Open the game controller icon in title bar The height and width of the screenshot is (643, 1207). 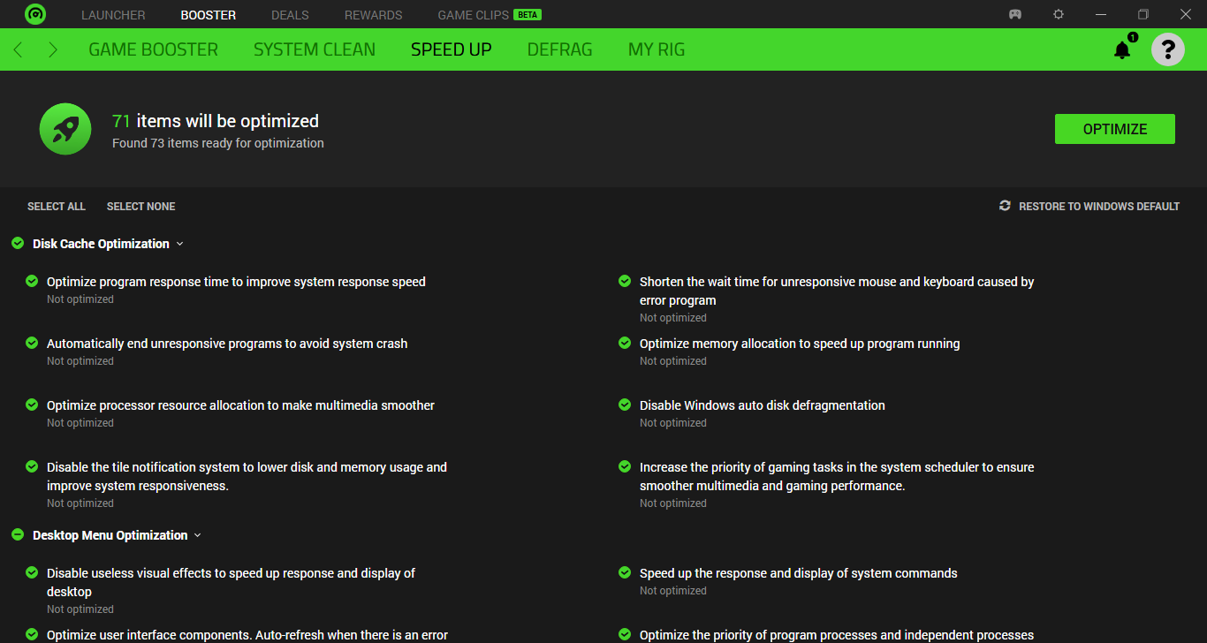coord(1015,14)
